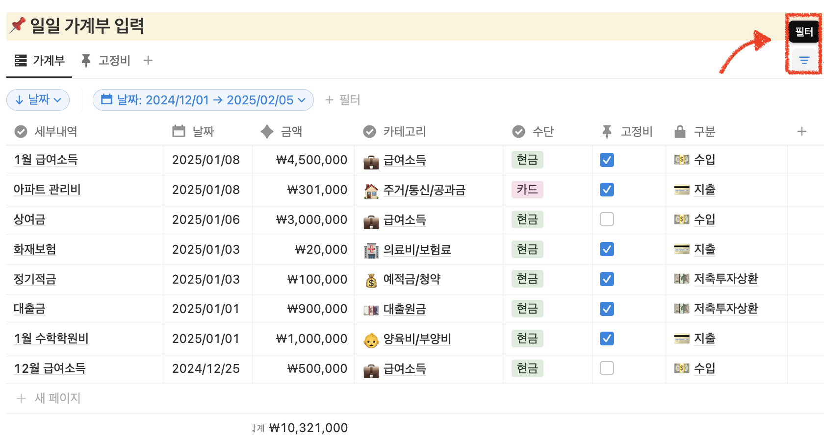Image resolution: width=824 pixels, height=436 pixels.
Task: Open the 카테고리 column header menu
Action: (429, 131)
